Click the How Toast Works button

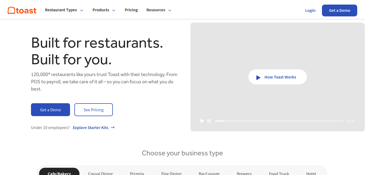coord(277,77)
